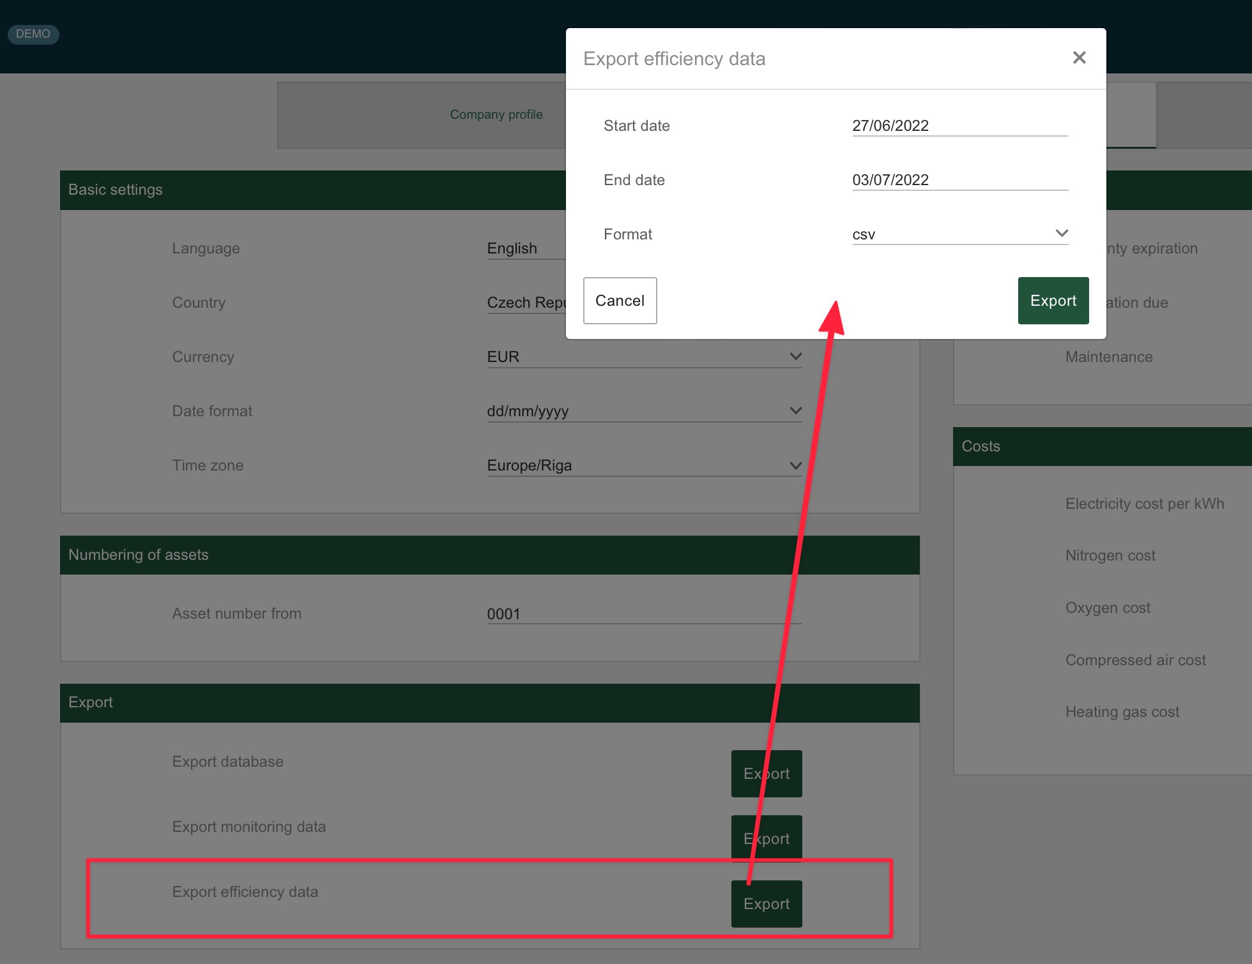Click the Currency dropdown chevron arrow

pyautogui.click(x=795, y=356)
